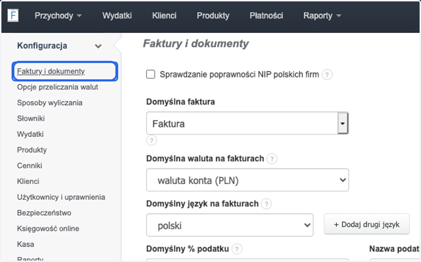Open Słowniki in the sidebar
The width and height of the screenshot is (421, 262).
pos(31,119)
